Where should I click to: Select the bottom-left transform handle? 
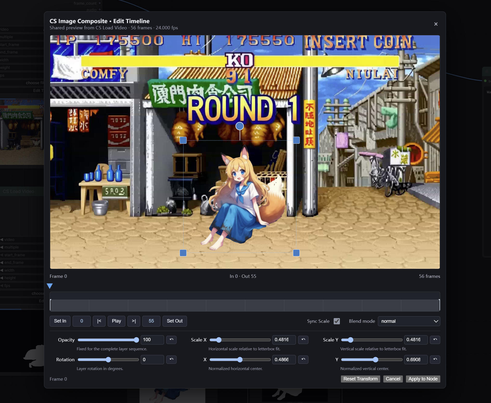(x=183, y=253)
